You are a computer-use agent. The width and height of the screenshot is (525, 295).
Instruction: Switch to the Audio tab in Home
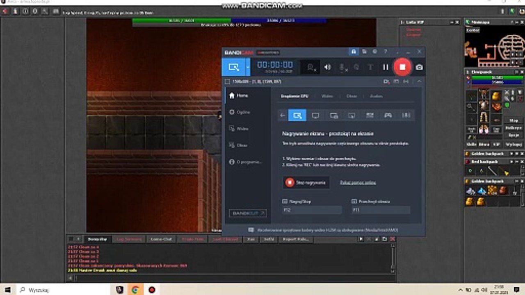(376, 96)
